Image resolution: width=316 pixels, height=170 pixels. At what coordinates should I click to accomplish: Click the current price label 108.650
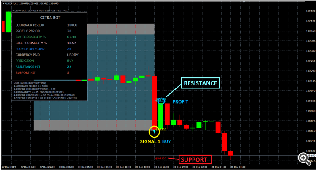pos(311,156)
